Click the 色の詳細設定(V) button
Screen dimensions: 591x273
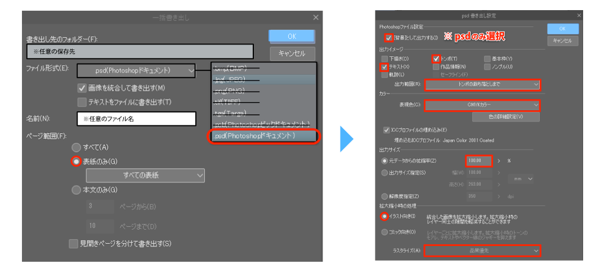point(506,117)
